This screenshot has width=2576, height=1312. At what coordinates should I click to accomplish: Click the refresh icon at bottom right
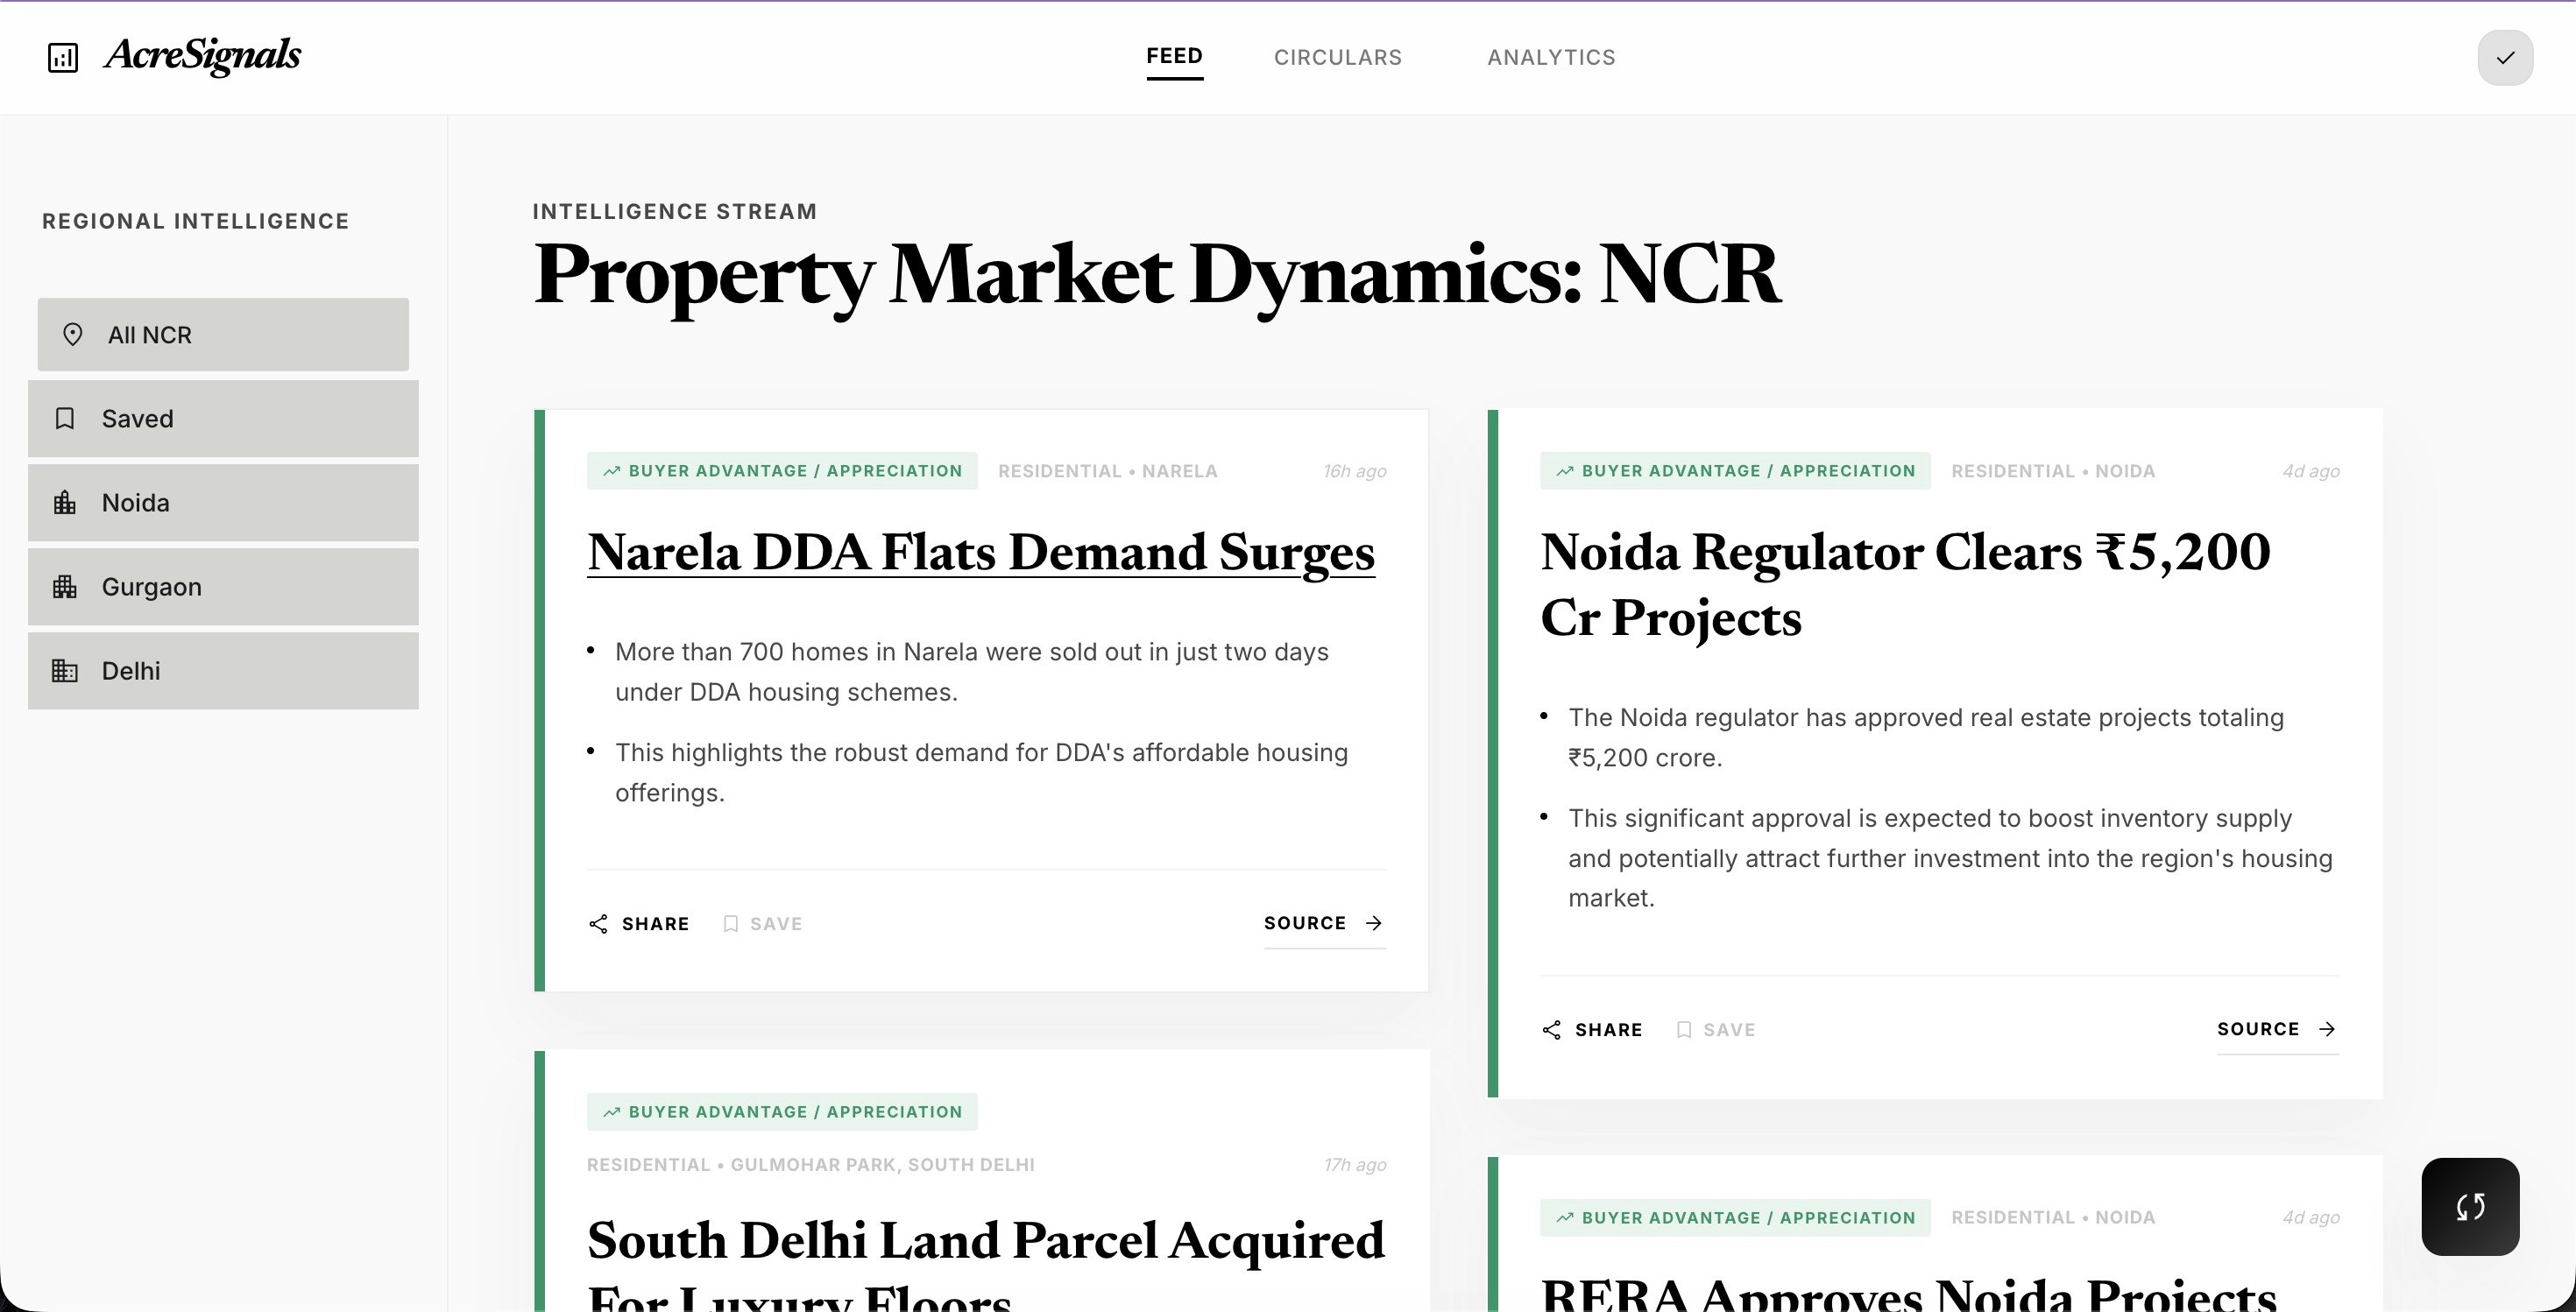point(2470,1207)
